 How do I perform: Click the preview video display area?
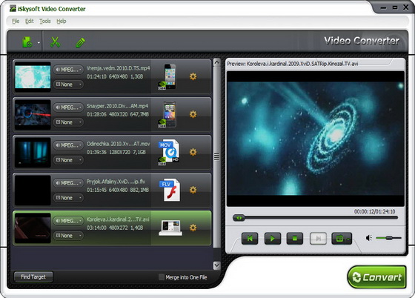316,139
